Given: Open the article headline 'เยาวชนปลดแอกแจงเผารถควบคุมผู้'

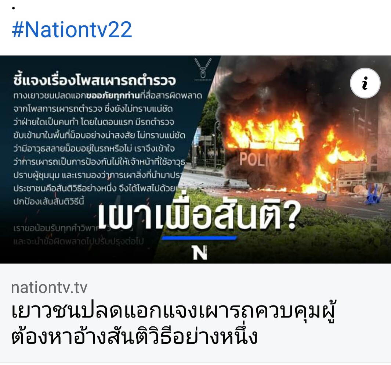Looking at the screenshot, I should tap(174, 311).
